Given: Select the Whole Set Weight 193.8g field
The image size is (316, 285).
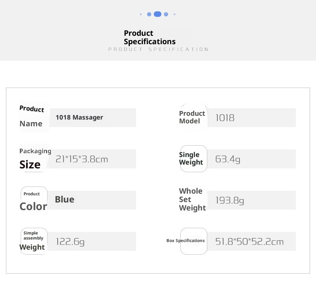Looking at the screenshot, I should (252, 200).
